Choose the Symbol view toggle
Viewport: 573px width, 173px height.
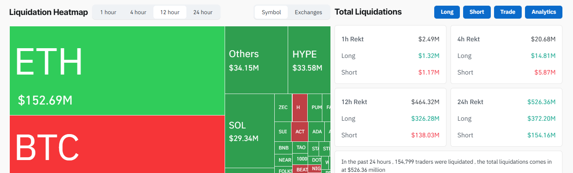[x=271, y=12]
